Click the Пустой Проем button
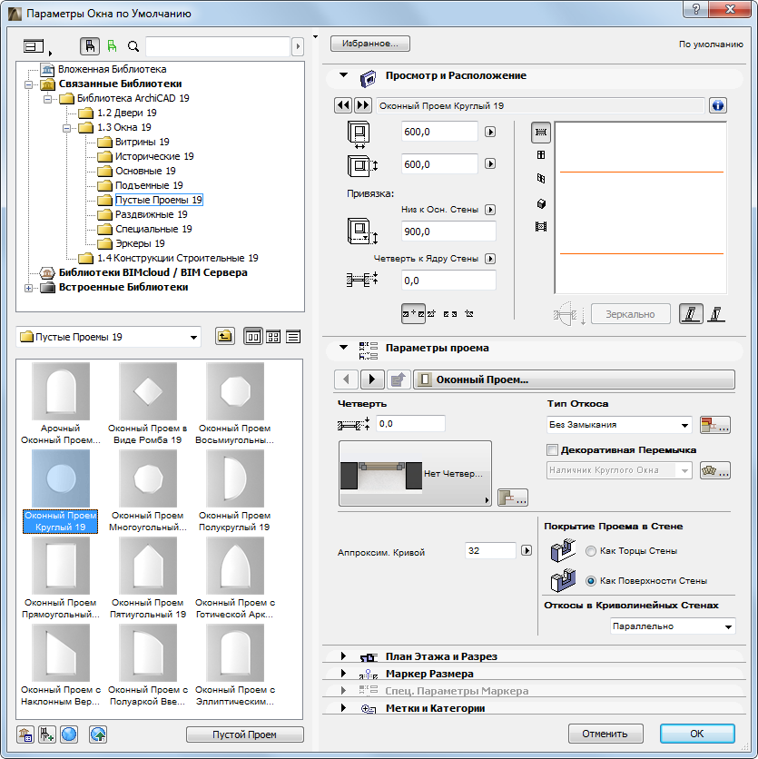This screenshot has width=758, height=759. coord(245,734)
